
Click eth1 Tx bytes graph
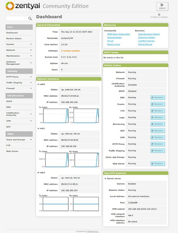tap(57, 160)
